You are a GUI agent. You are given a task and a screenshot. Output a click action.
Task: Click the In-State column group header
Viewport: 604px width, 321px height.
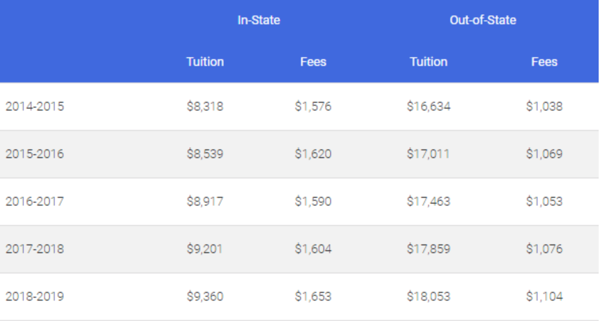(x=258, y=20)
